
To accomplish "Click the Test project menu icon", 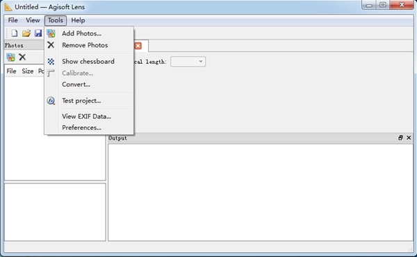I will pyautogui.click(x=51, y=101).
